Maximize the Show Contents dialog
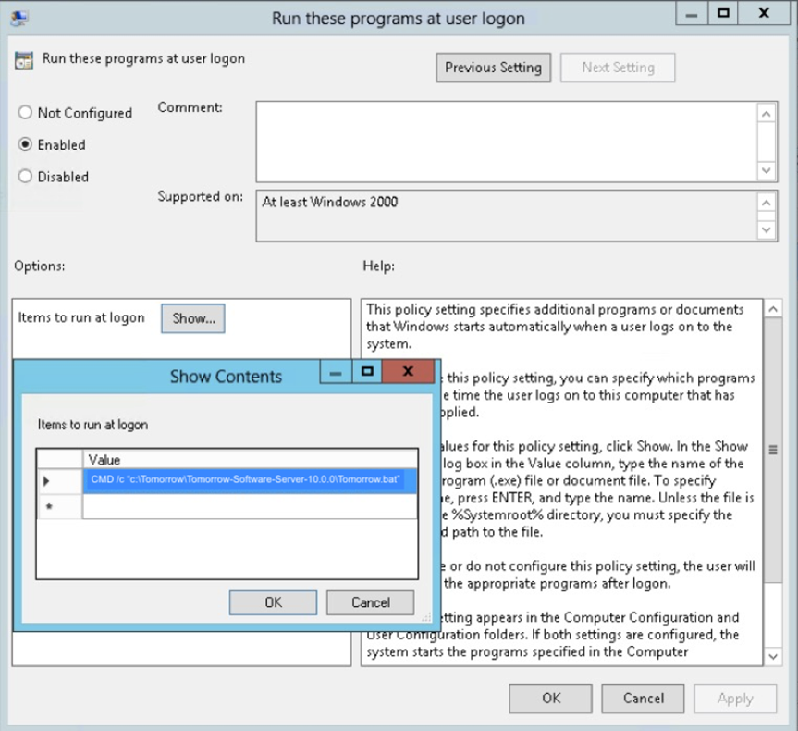798x731 pixels. point(366,372)
